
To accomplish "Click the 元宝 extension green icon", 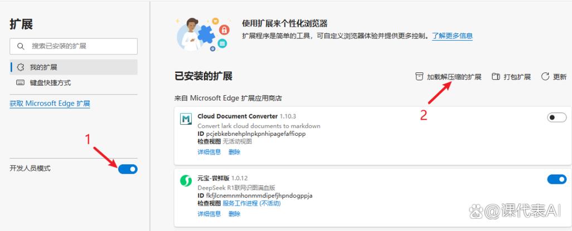I will coord(186,181).
